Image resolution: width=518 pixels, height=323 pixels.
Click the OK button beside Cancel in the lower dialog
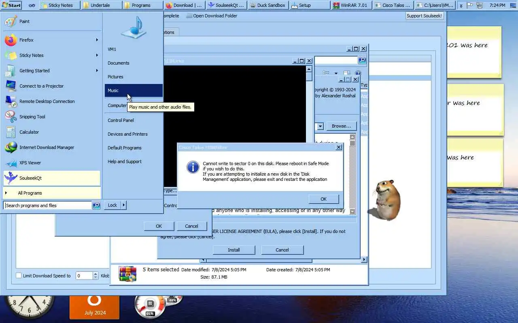tap(159, 226)
